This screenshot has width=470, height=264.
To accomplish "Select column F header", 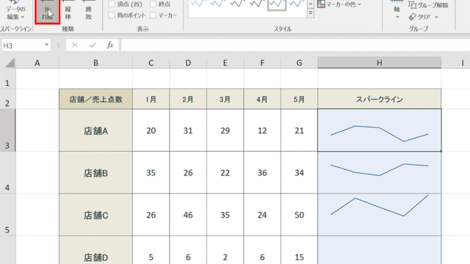I will pyautogui.click(x=262, y=63).
